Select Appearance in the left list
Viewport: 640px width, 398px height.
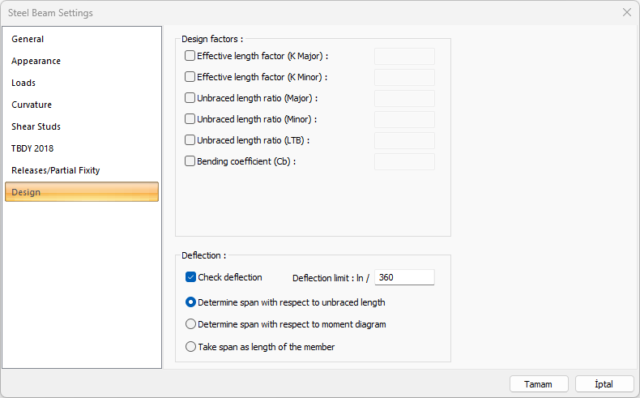click(36, 61)
